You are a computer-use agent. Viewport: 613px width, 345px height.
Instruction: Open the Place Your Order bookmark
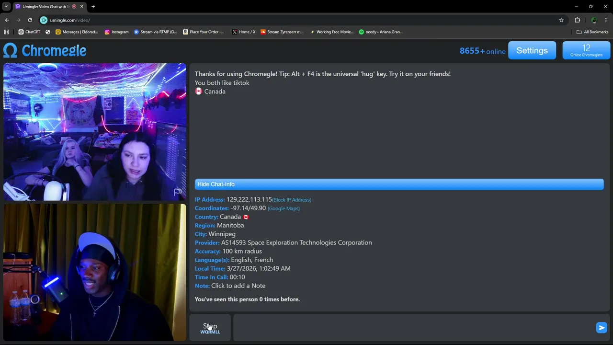tap(203, 32)
